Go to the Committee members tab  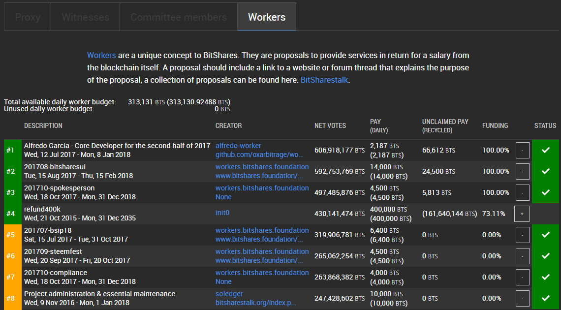[179, 17]
